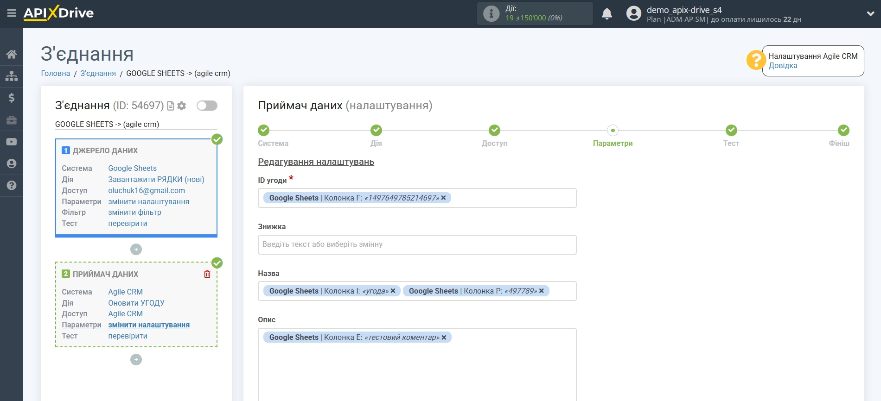
Task: Go to the Тест step
Action: click(731, 130)
